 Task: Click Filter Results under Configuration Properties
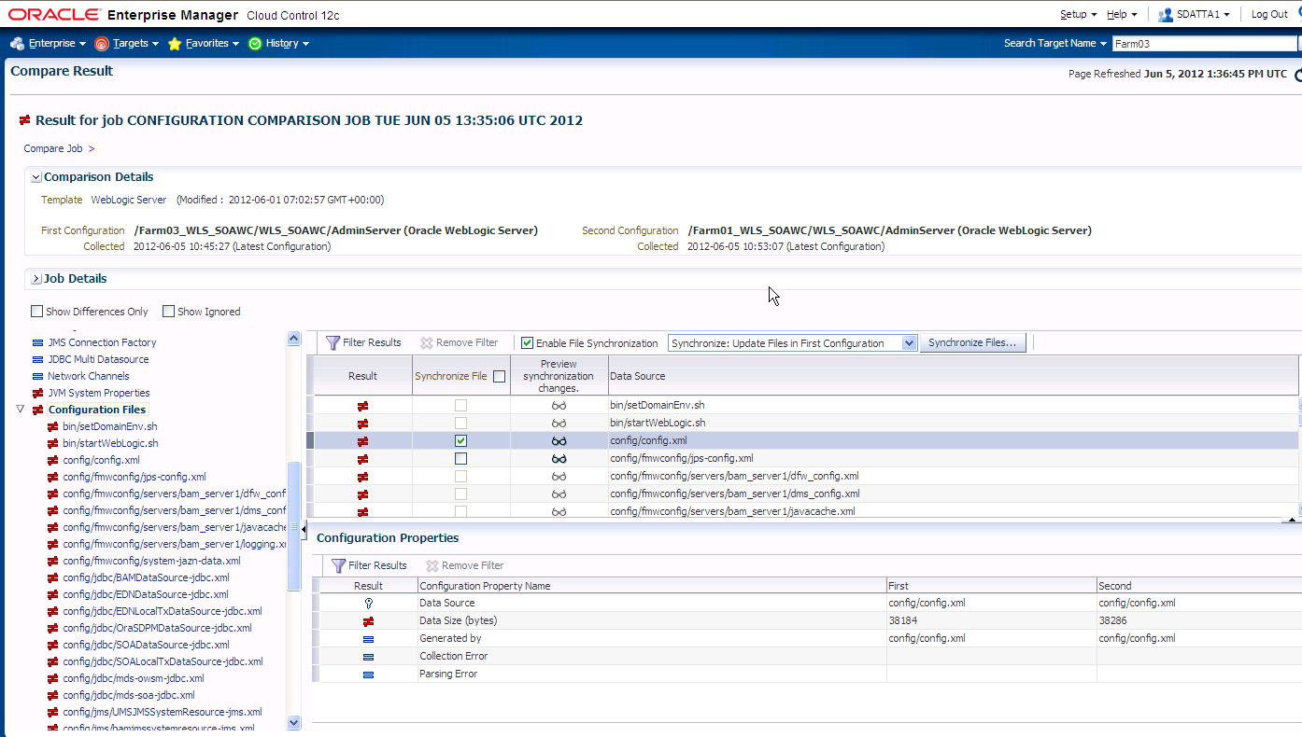(369, 565)
